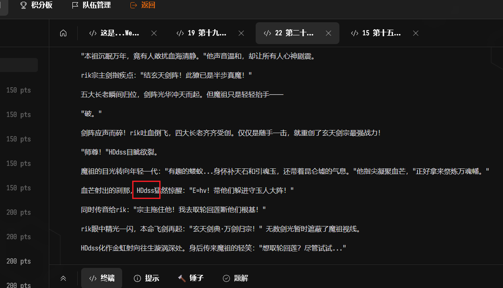
Task: Click the exit icon beside 返回
Action: pos(133,5)
